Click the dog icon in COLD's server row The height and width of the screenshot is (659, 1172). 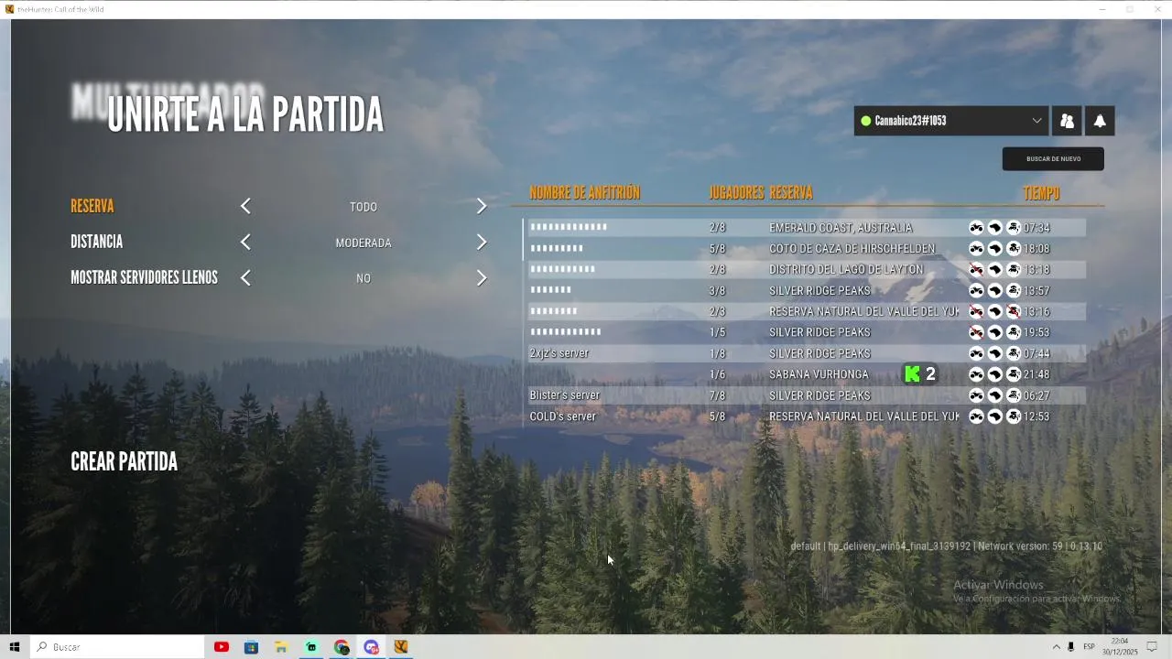(994, 416)
